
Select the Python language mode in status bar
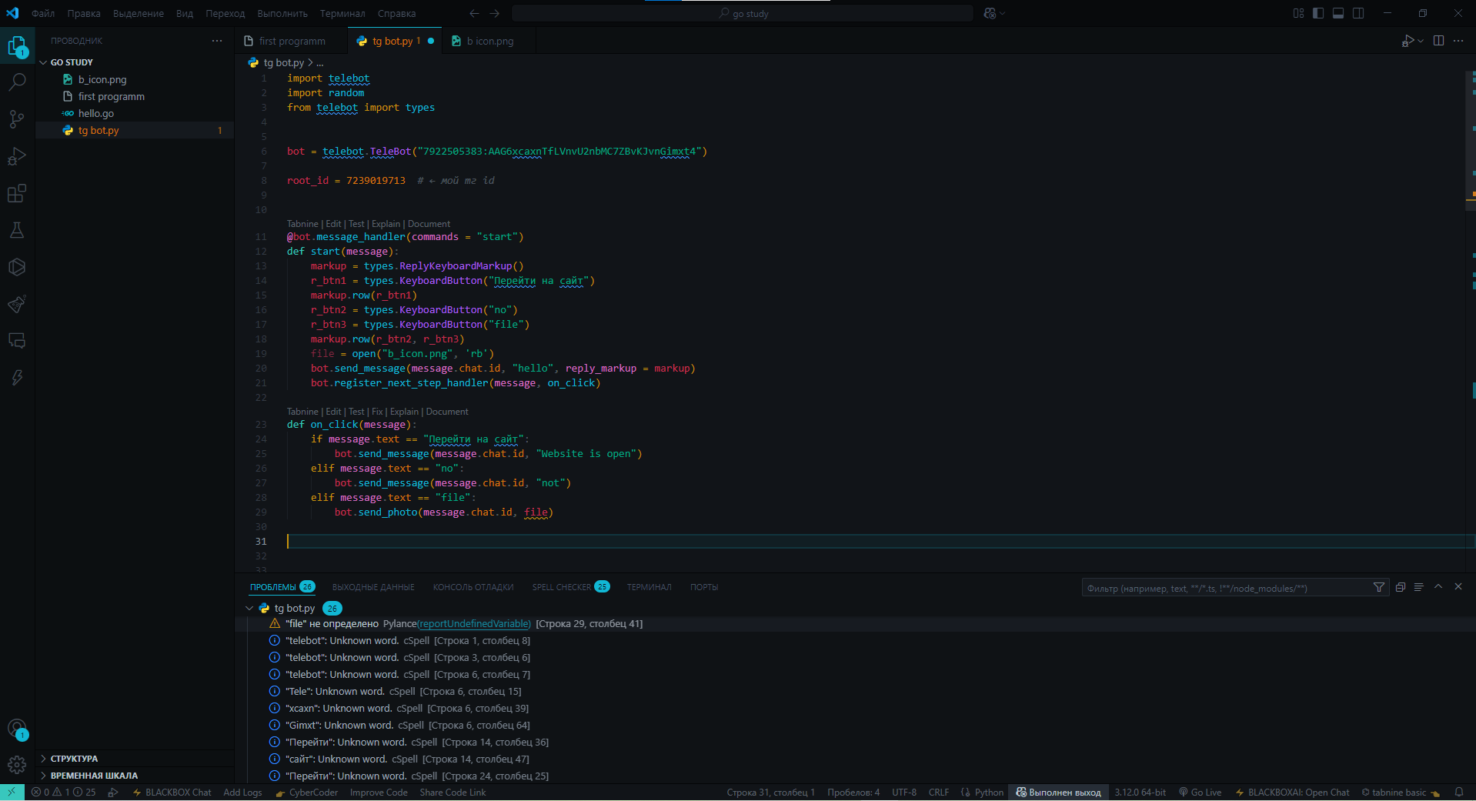point(989,792)
